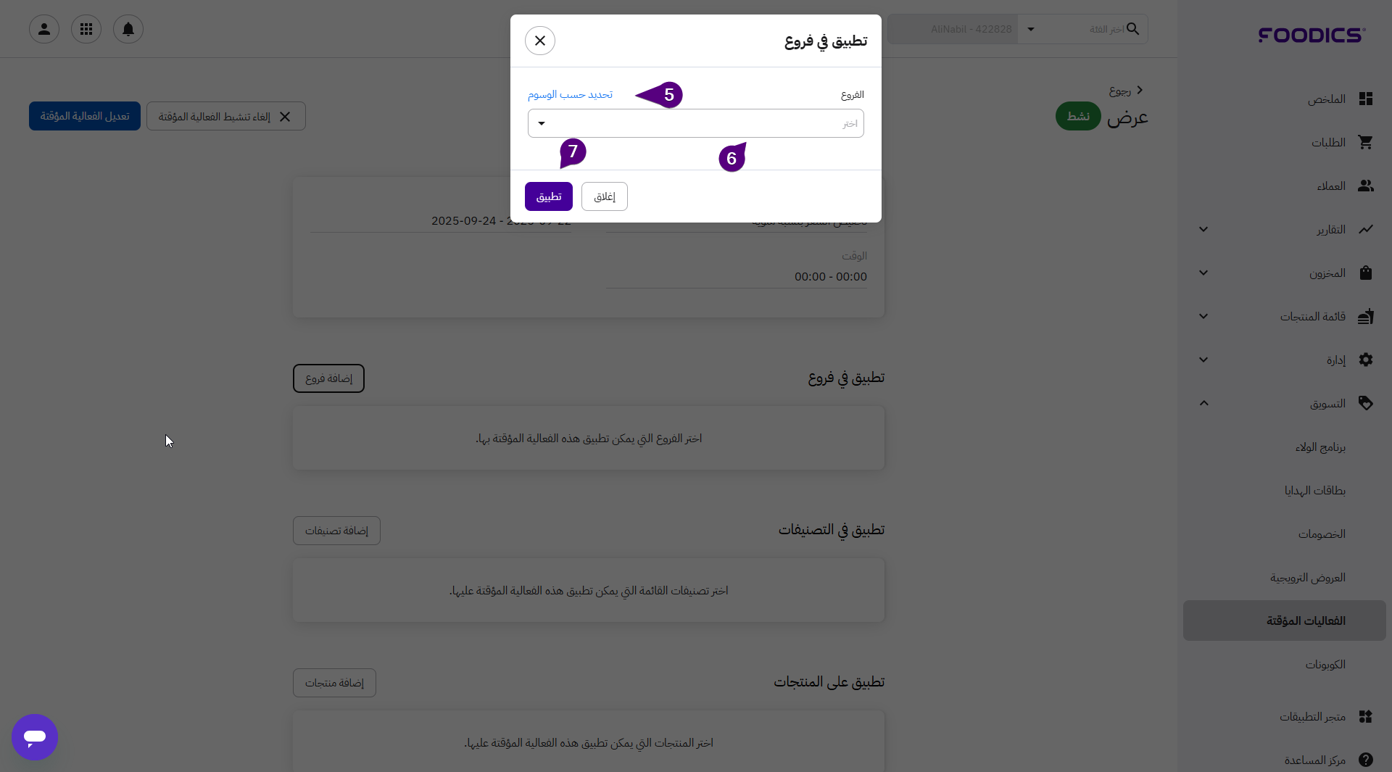Click the Foodics logo
Viewport: 1392px width, 772px height.
pos(1312,35)
